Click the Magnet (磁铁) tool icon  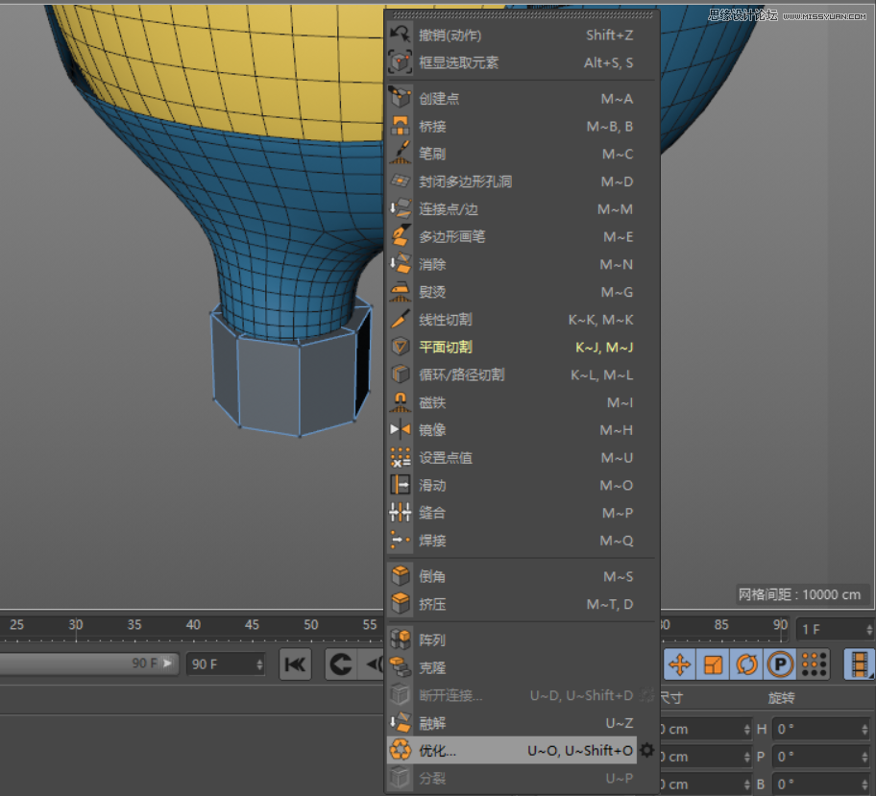[x=400, y=402]
